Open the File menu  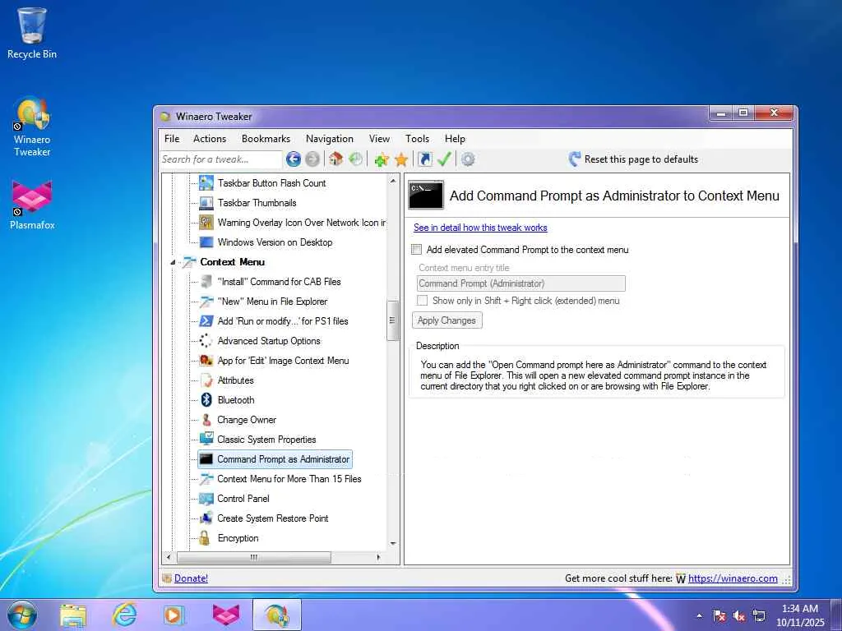point(172,138)
